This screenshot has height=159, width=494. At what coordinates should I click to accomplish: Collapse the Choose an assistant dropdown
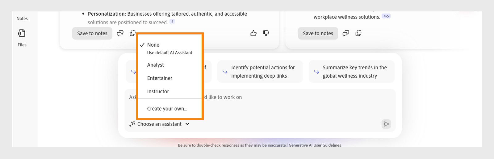(159, 124)
